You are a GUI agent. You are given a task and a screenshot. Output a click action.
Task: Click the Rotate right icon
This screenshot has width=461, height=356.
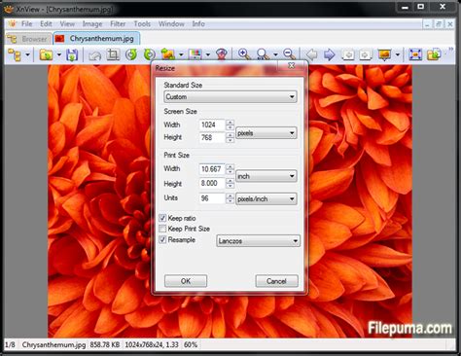point(149,54)
